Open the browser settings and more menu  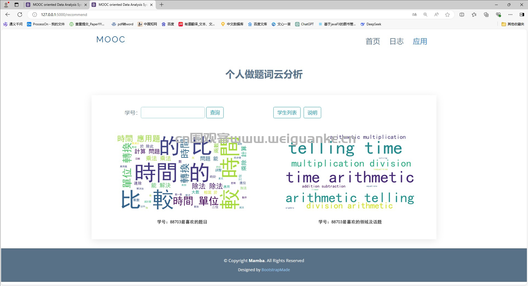click(510, 15)
